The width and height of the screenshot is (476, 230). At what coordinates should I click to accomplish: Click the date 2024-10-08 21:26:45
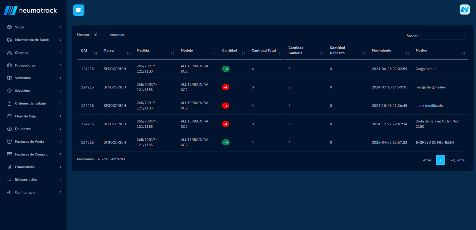pyautogui.click(x=390, y=106)
